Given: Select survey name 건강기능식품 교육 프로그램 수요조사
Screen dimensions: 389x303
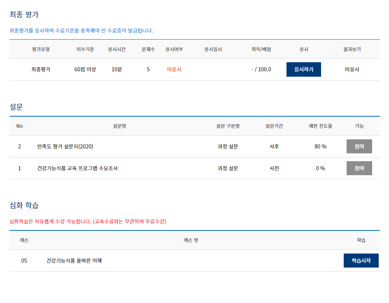Looking at the screenshot, I should point(77,168).
